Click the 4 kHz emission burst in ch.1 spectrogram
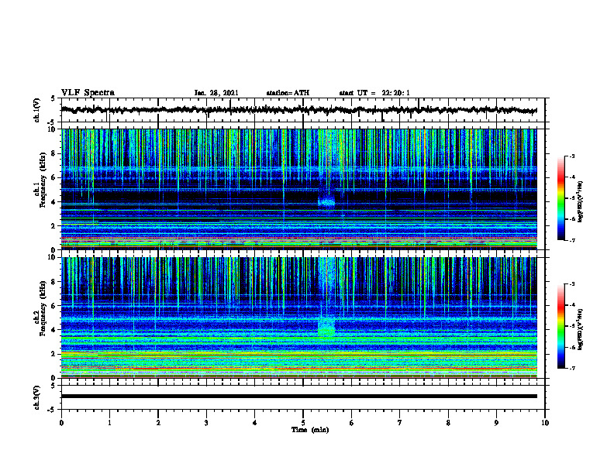Screen dimensions: 614x474 (x=326, y=201)
